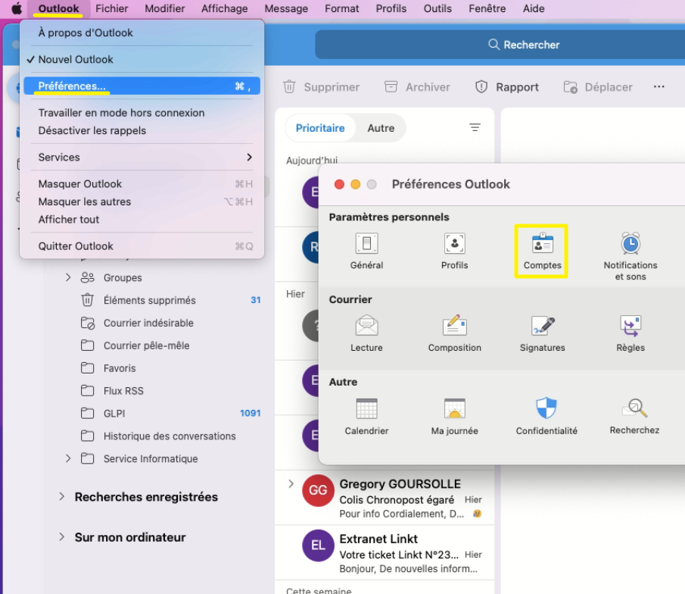The height and width of the screenshot is (594, 685).
Task: Open the message list filter icon
Action: click(x=475, y=127)
